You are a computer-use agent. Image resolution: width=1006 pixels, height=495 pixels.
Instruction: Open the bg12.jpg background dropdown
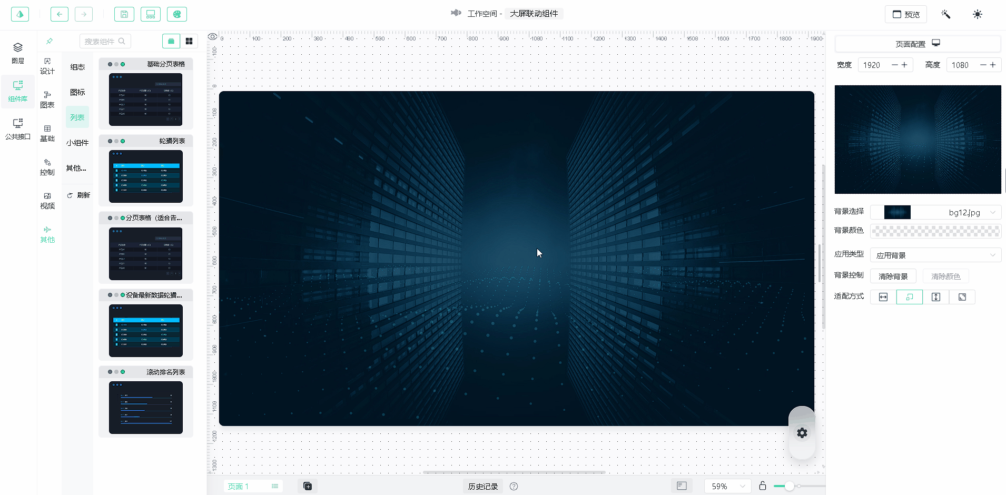(935, 212)
